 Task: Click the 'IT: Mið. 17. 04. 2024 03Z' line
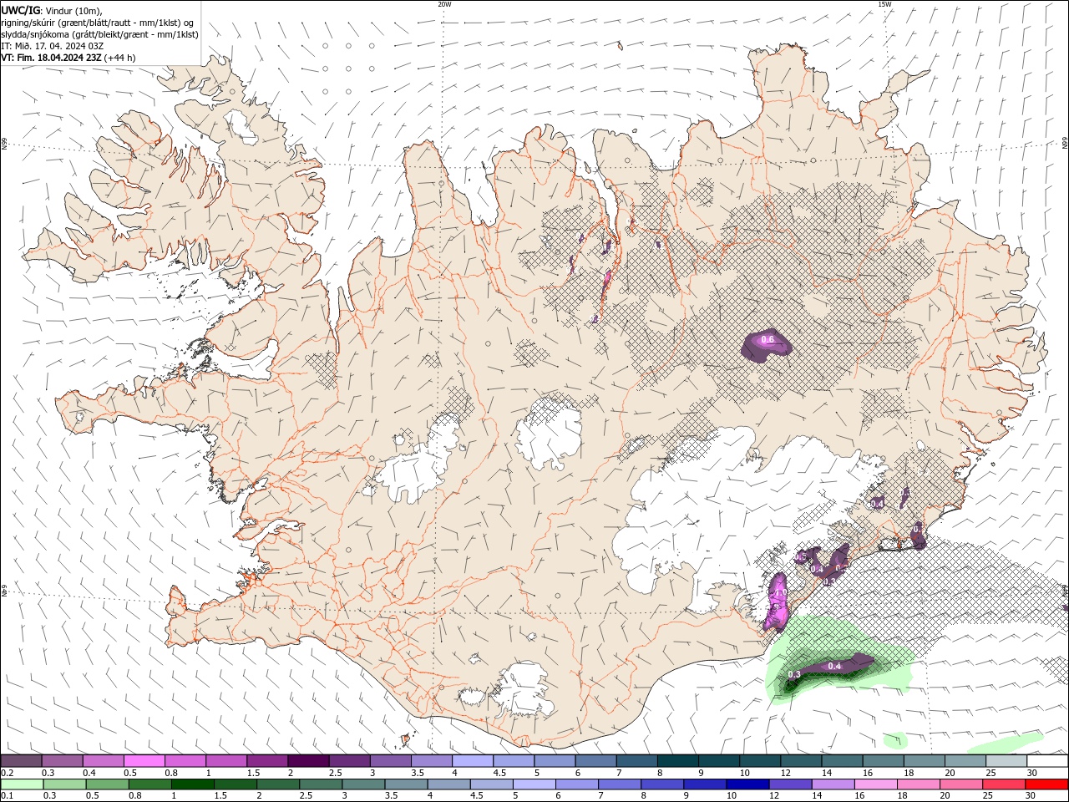click(51, 46)
